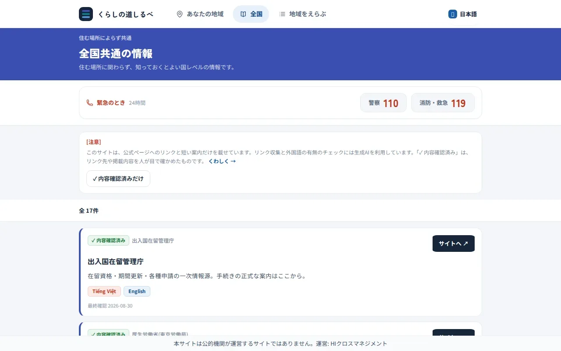Click the 全 17件 result count
This screenshot has width=561, height=351.
point(89,211)
